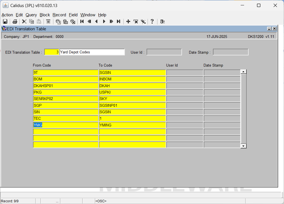The width and height of the screenshot is (284, 204).
Task: Select From Code cell PKG
Action: click(x=66, y=92)
